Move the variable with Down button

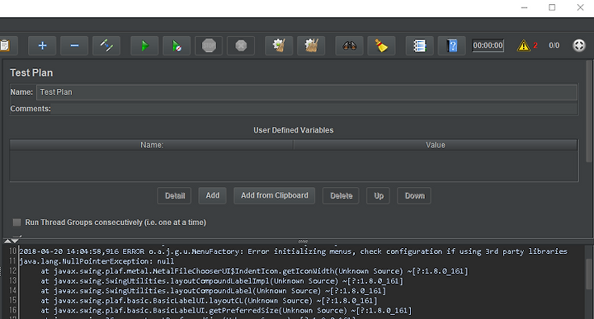[x=414, y=195]
